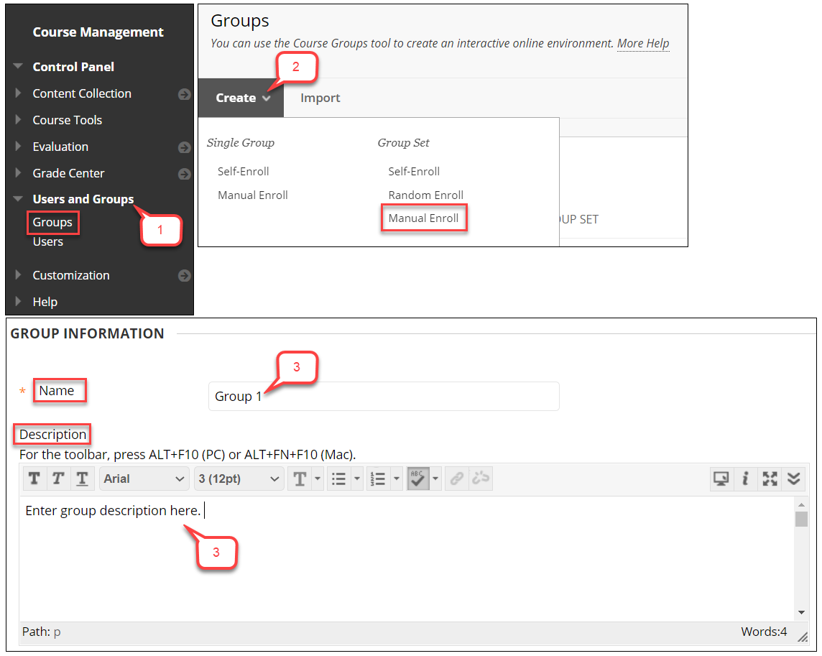The width and height of the screenshot is (822, 656).
Task: Expand the Content Collection arrow
Action: point(19,93)
